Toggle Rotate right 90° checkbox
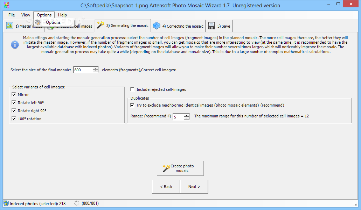This screenshot has height=210, width=361. (14, 110)
